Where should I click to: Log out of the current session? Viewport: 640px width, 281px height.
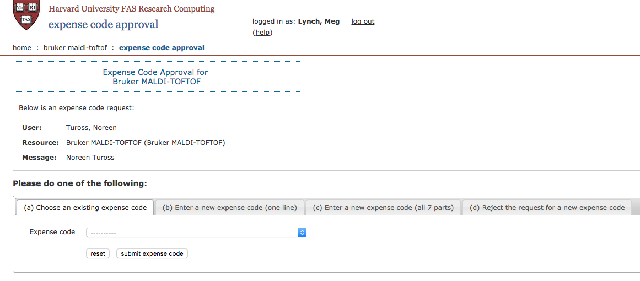click(363, 21)
